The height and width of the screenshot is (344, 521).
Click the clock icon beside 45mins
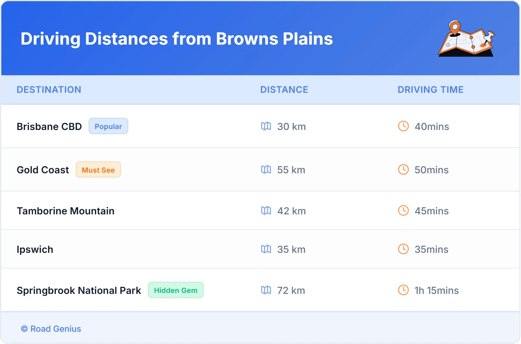click(403, 210)
